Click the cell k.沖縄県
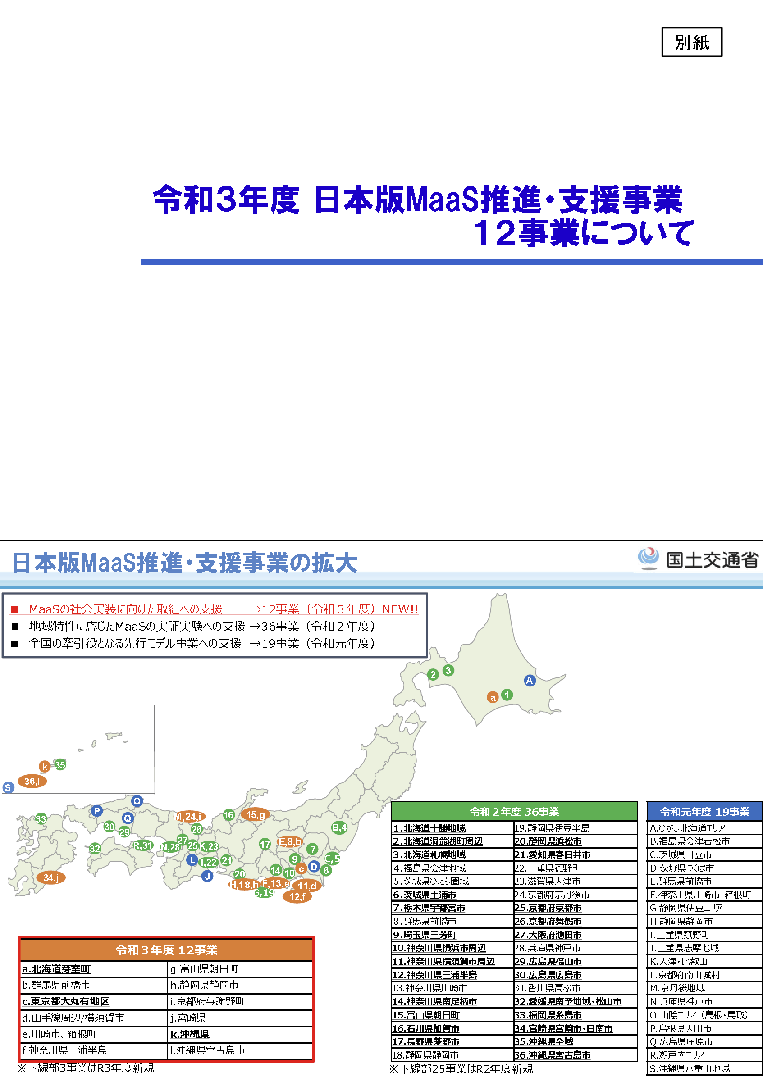This screenshot has height=1077, width=763. coord(240,1035)
